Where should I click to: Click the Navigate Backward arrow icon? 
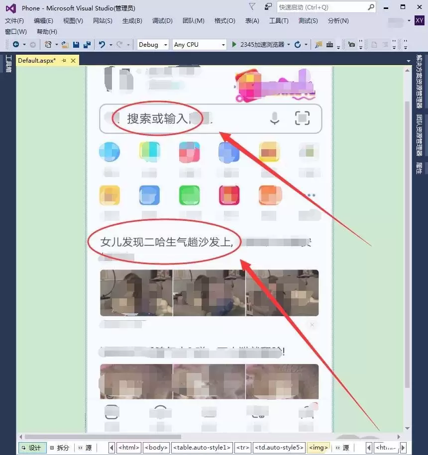(16, 45)
